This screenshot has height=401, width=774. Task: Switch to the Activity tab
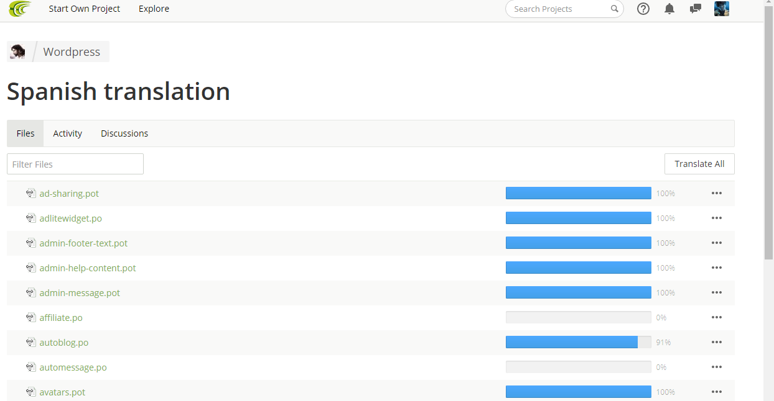[67, 133]
